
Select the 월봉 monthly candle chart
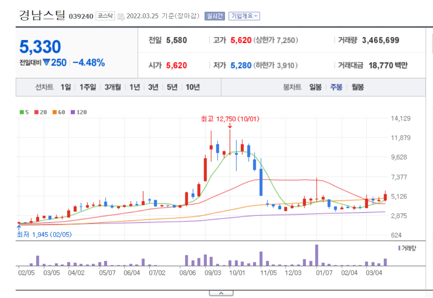pyautogui.click(x=357, y=87)
